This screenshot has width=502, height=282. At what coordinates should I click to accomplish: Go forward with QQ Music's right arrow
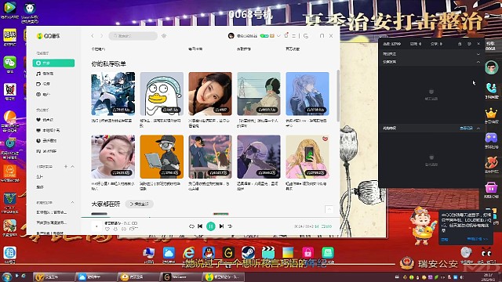click(x=102, y=36)
